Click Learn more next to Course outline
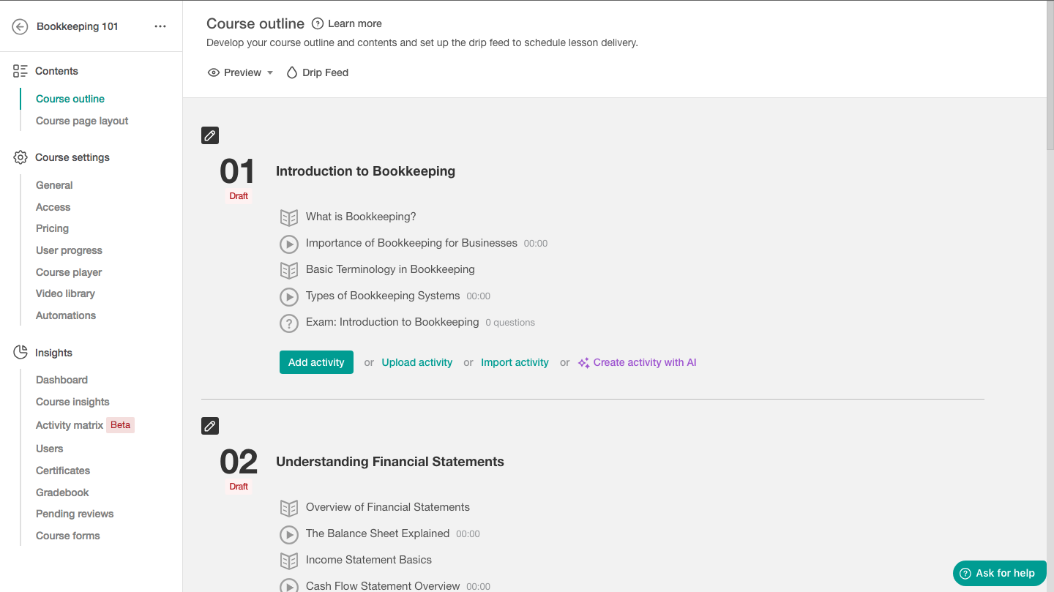Screen dimensions: 1054x592 [354, 23]
